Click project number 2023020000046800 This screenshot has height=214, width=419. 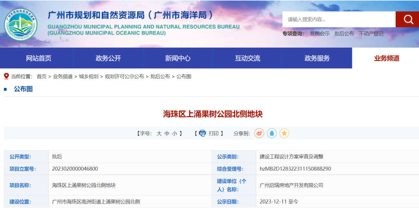coord(75,169)
